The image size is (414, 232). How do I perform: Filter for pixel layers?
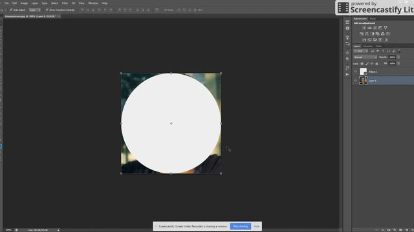coord(373,51)
